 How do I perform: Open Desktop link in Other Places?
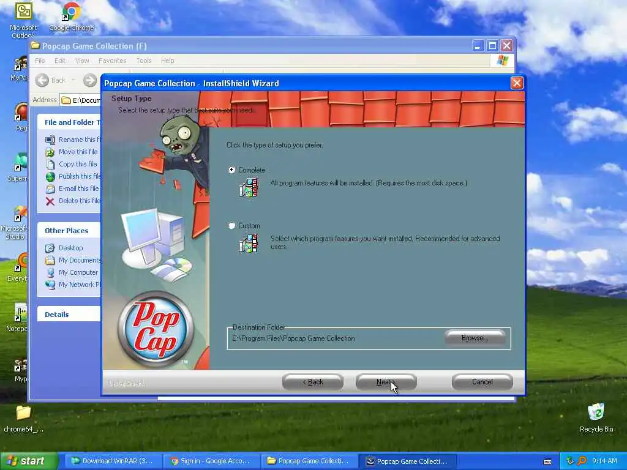(71, 248)
